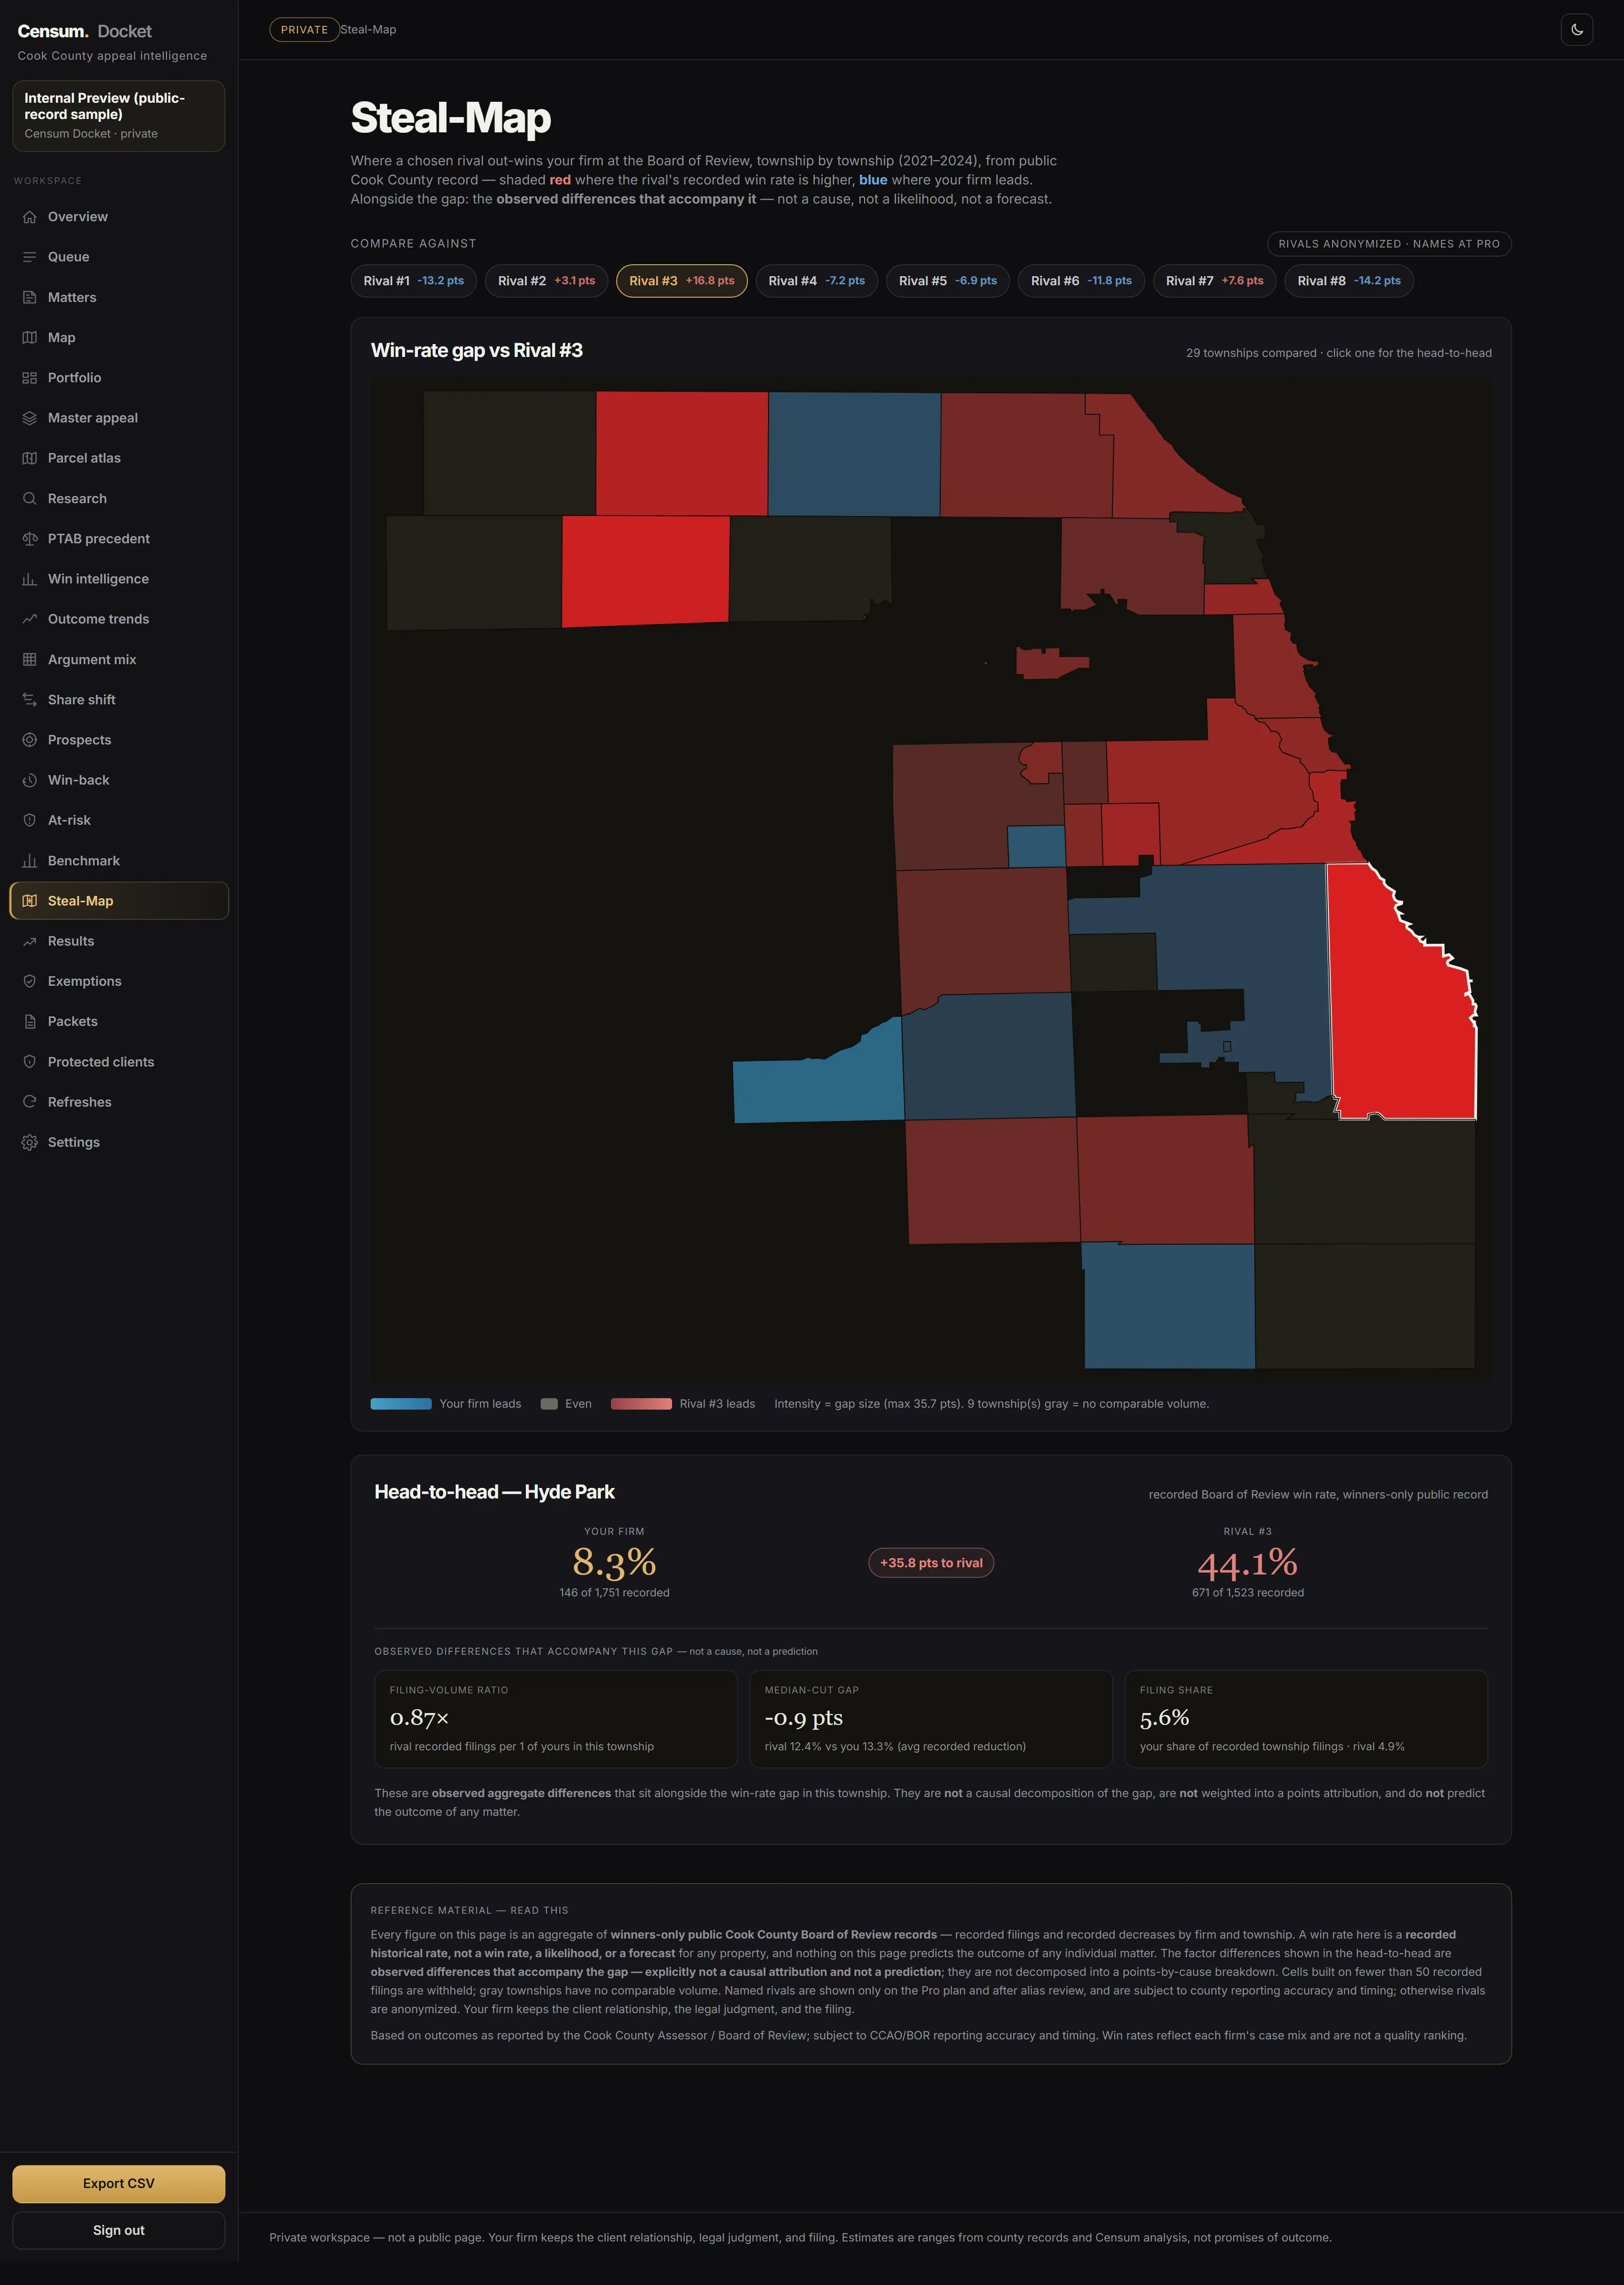Select Rival #2 comparison chip
This screenshot has height=2285, width=1624.
coord(546,281)
